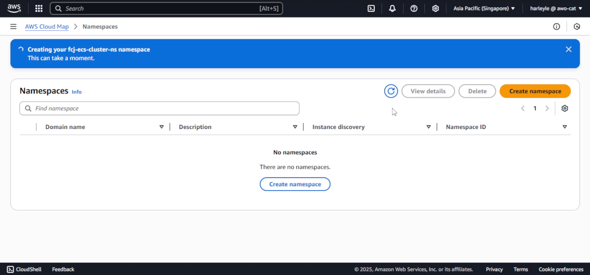
Task: Open the harleyle @ awo-cat account menu
Action: 556,9
